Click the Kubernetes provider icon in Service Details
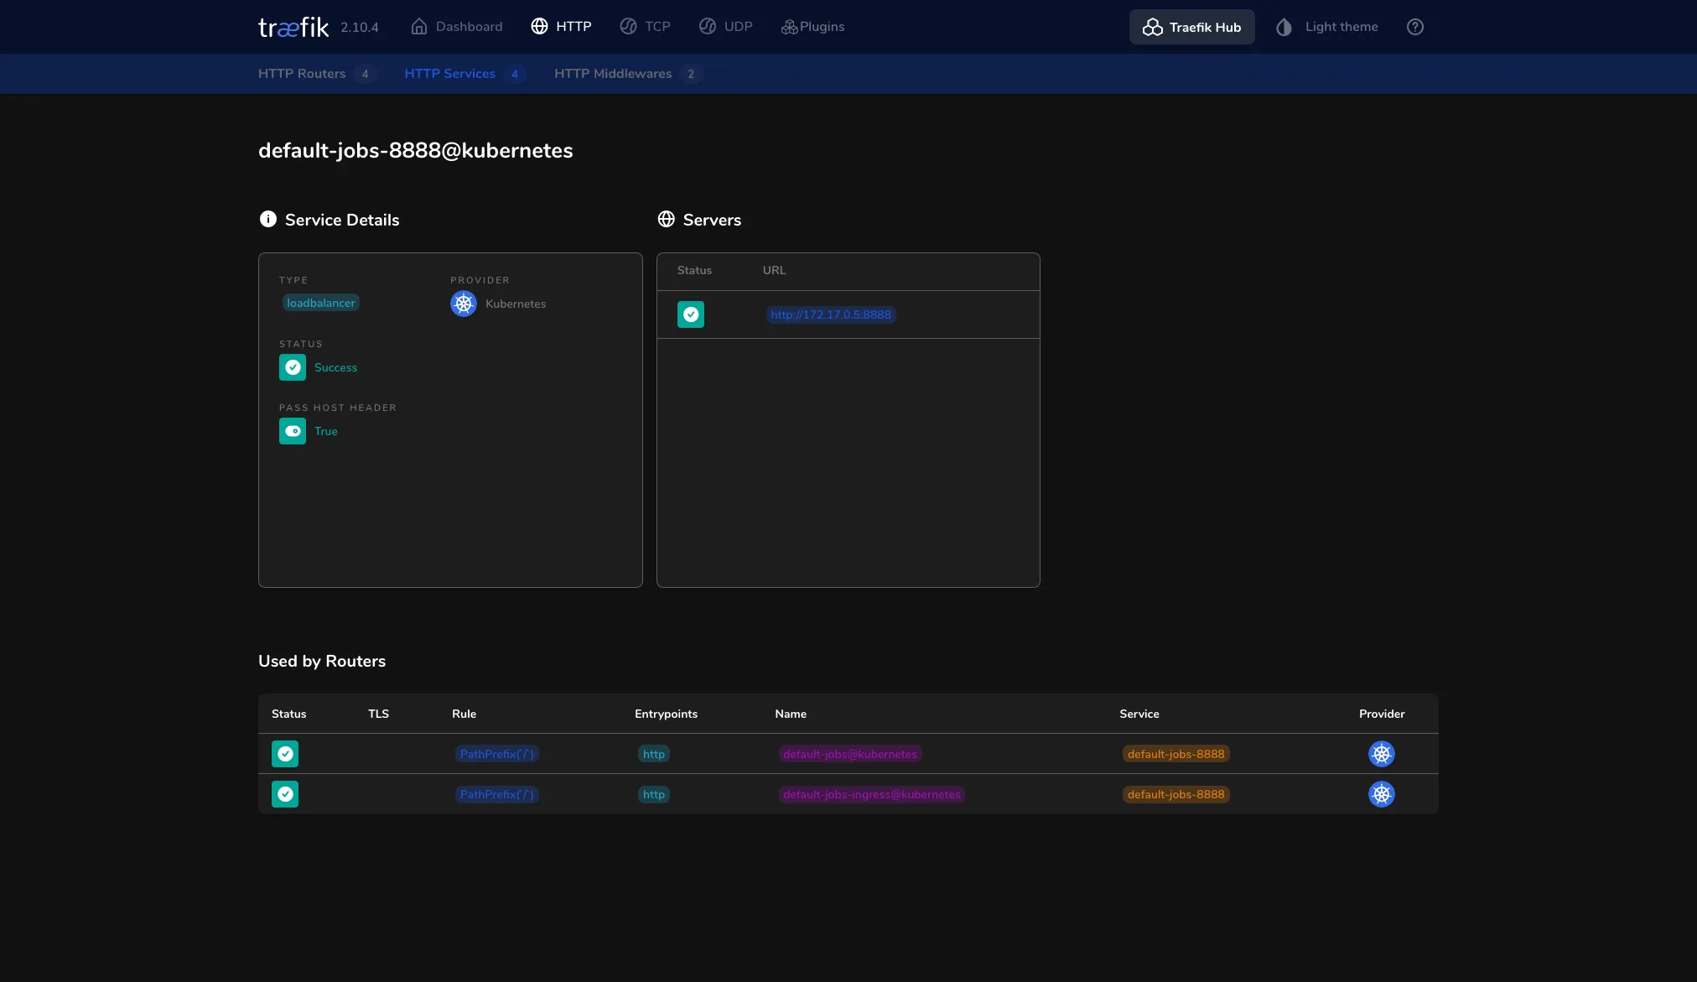Viewport: 1697px width, 982px height. point(464,304)
